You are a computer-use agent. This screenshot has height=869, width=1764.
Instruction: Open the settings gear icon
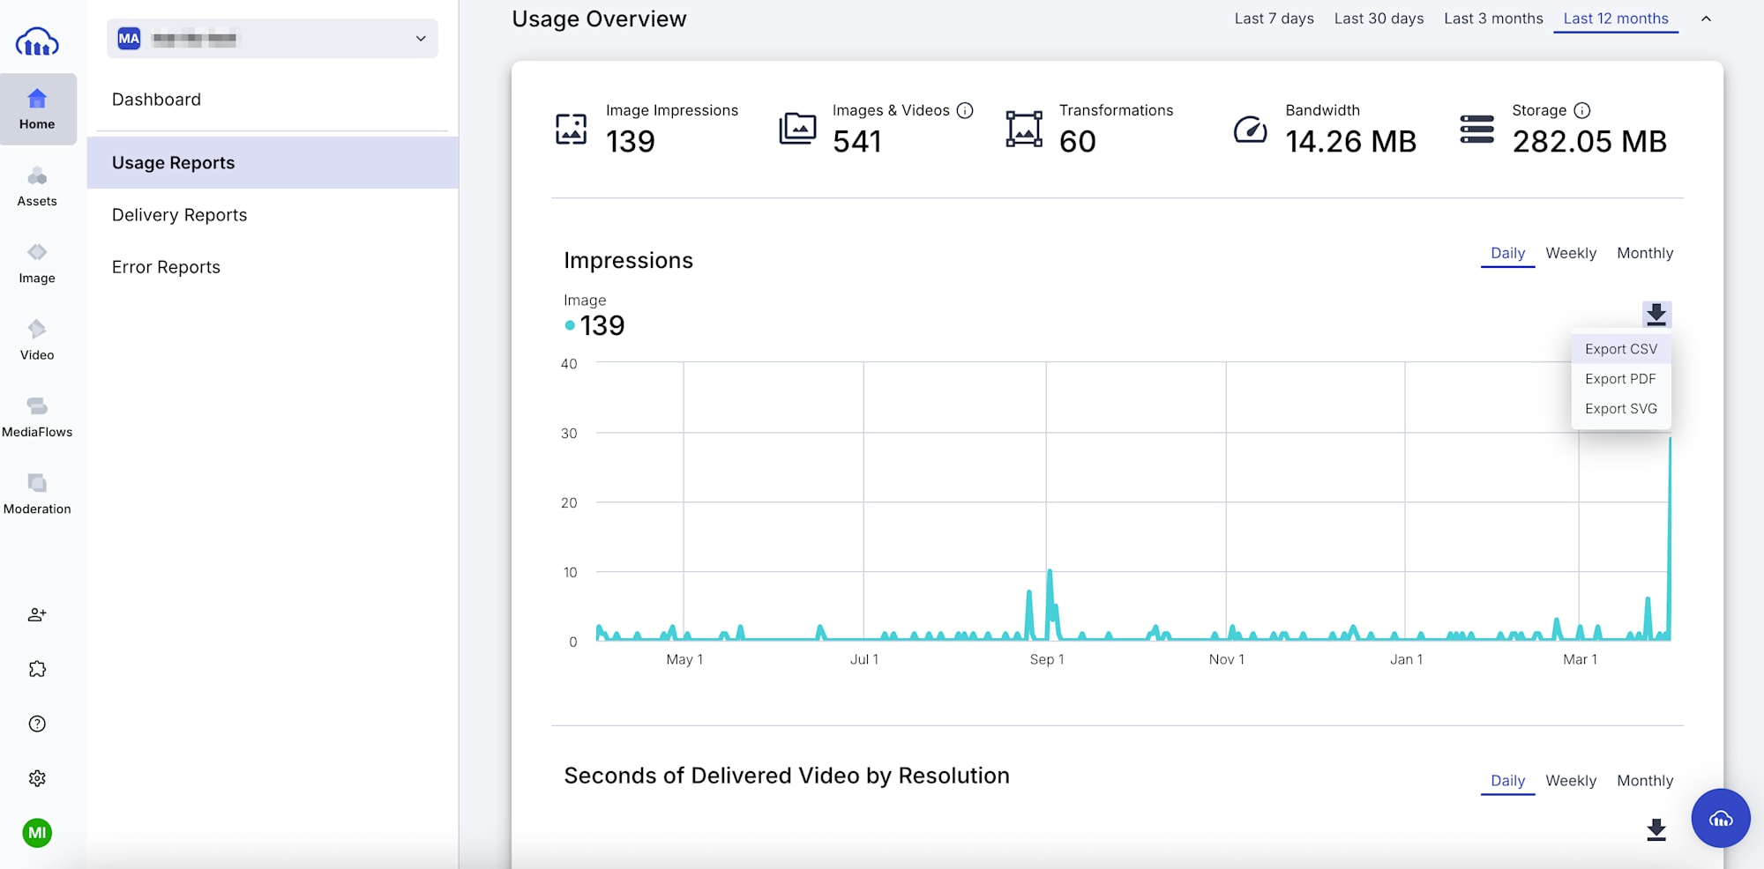(x=37, y=778)
